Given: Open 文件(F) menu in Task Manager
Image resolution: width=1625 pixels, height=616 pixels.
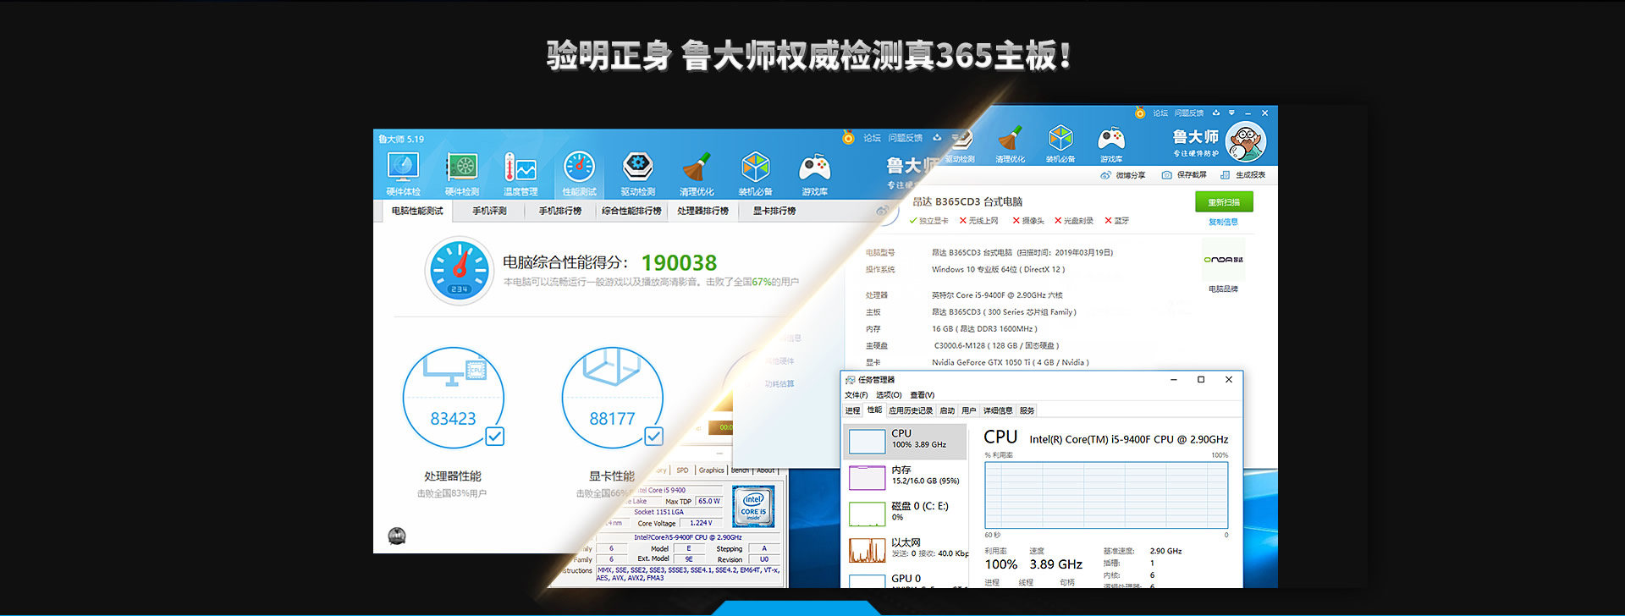Looking at the screenshot, I should tap(856, 395).
